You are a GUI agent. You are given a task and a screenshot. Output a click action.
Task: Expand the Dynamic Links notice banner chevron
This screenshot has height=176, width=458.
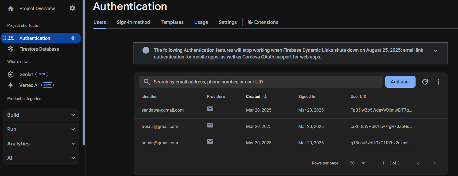[435, 51]
